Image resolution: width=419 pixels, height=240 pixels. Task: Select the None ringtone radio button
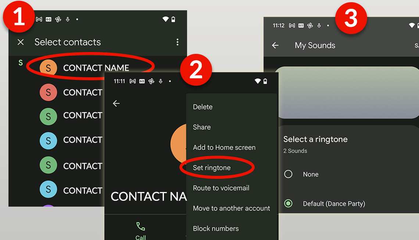click(x=288, y=174)
